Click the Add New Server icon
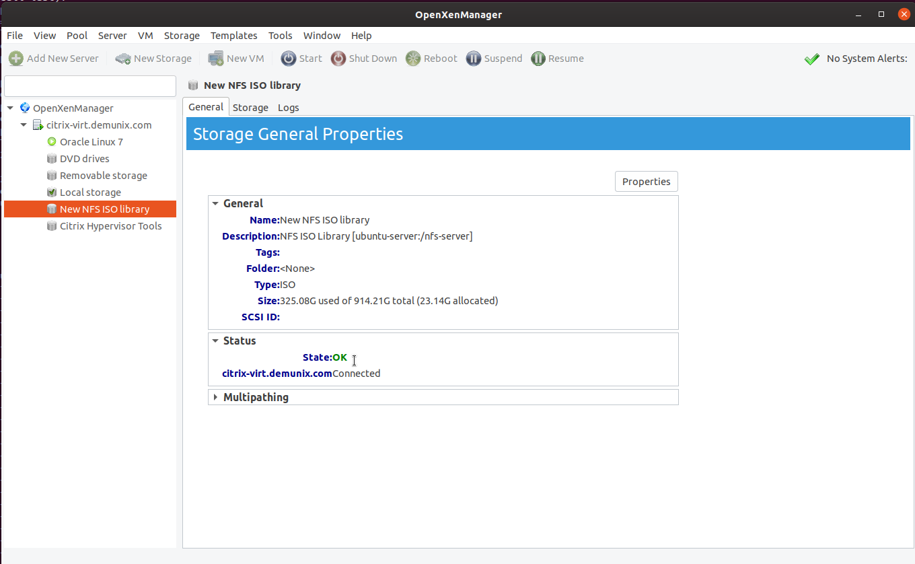Screen dimensions: 915x564 click(16, 59)
